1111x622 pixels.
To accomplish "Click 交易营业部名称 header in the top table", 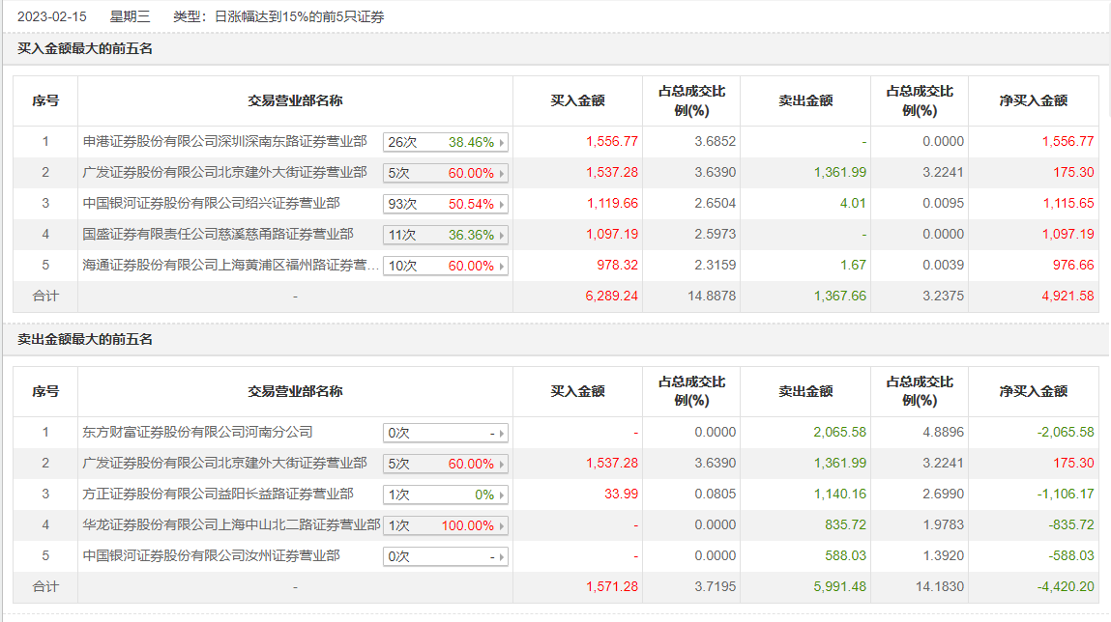I will (x=295, y=100).
